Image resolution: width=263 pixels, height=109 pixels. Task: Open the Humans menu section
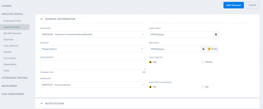coord(6,6)
